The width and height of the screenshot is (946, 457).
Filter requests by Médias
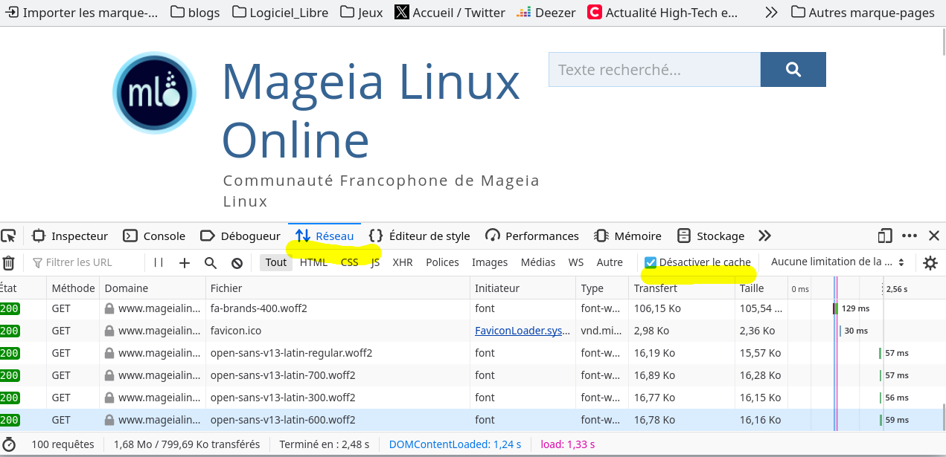pyautogui.click(x=538, y=262)
